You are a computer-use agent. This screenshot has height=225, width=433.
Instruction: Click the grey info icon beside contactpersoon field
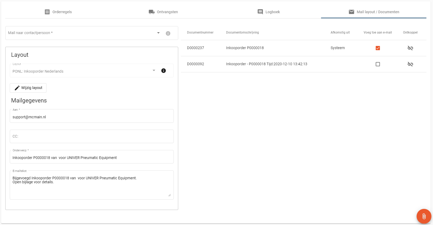click(168, 33)
